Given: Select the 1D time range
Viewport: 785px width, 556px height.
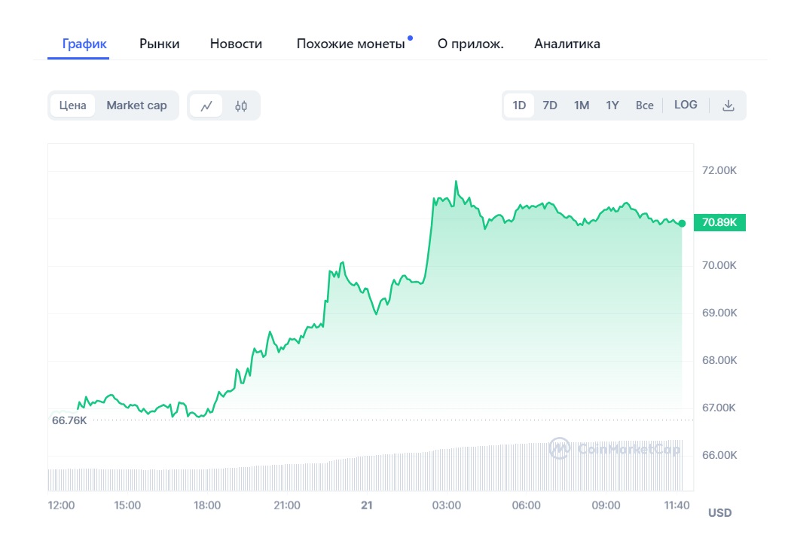Looking at the screenshot, I should 519,105.
